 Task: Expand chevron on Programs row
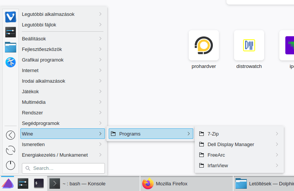(x=189, y=134)
